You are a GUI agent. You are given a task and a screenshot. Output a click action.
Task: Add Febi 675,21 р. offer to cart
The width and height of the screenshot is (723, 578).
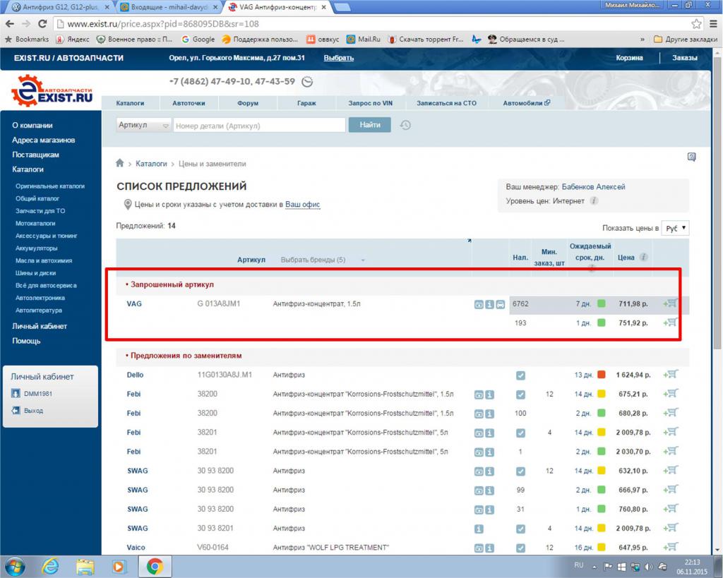(x=671, y=394)
